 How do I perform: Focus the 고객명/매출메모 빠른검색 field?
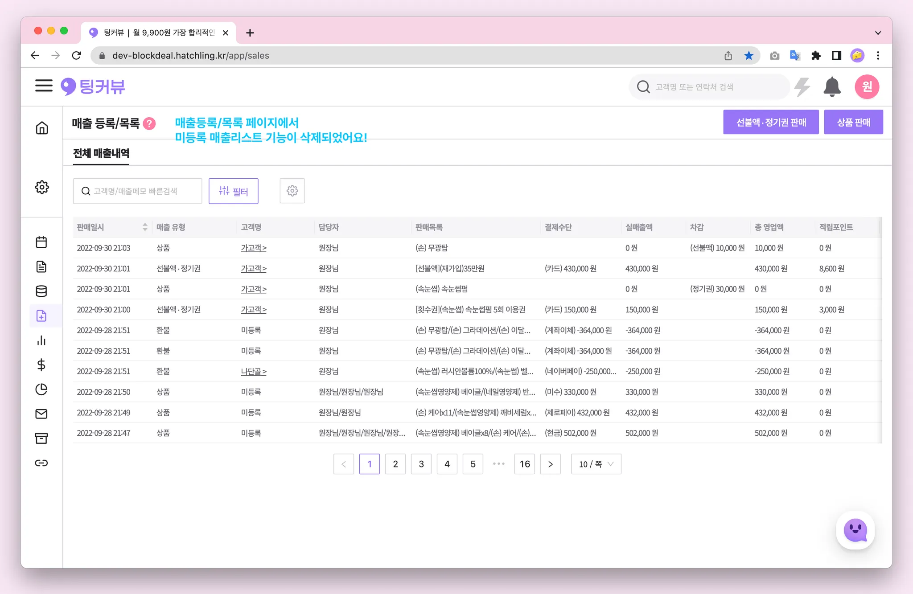[x=138, y=191]
